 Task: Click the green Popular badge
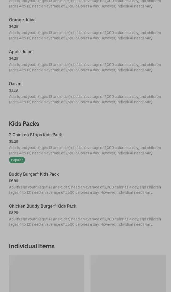[17, 160]
